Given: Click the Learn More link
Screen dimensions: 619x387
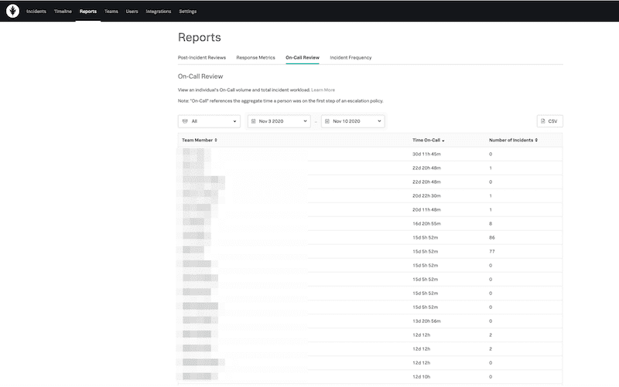Looking at the screenshot, I should pos(323,90).
